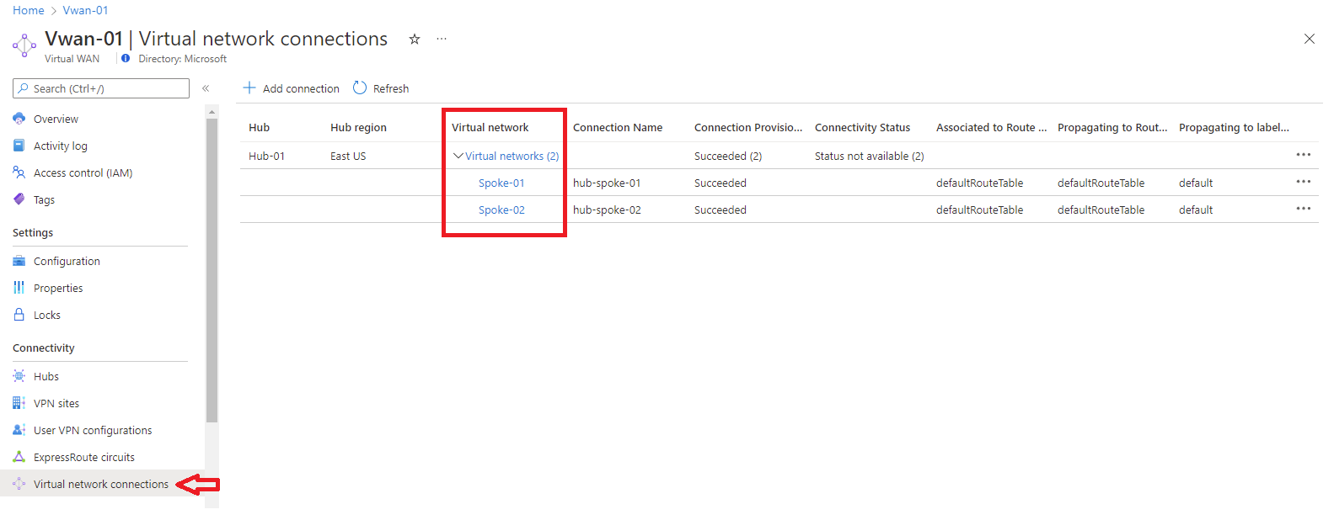1334x520 pixels.
Task: Click the Hub-01 cell
Action: pos(267,157)
